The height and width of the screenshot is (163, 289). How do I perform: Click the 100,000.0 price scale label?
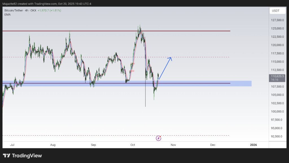point(277,111)
